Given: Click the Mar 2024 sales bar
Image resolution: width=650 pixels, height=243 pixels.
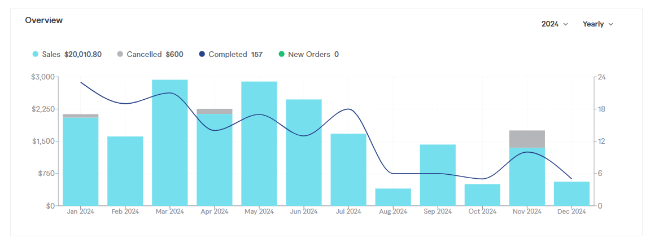Looking at the screenshot, I should (170, 143).
